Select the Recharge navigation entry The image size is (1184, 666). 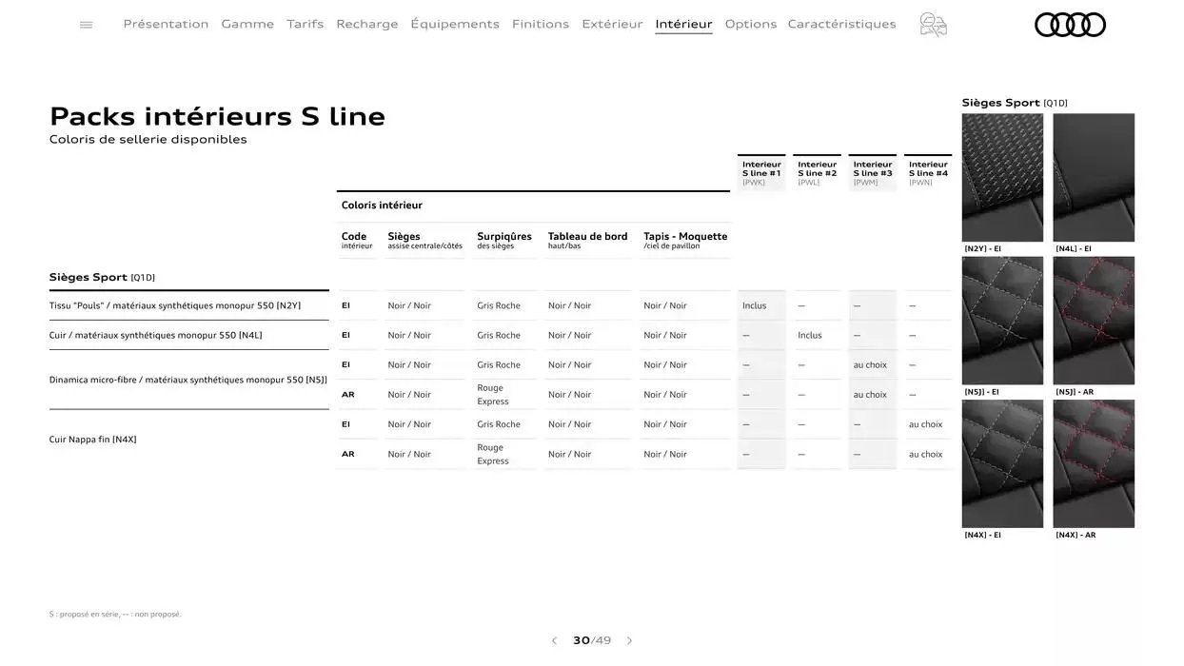(366, 23)
